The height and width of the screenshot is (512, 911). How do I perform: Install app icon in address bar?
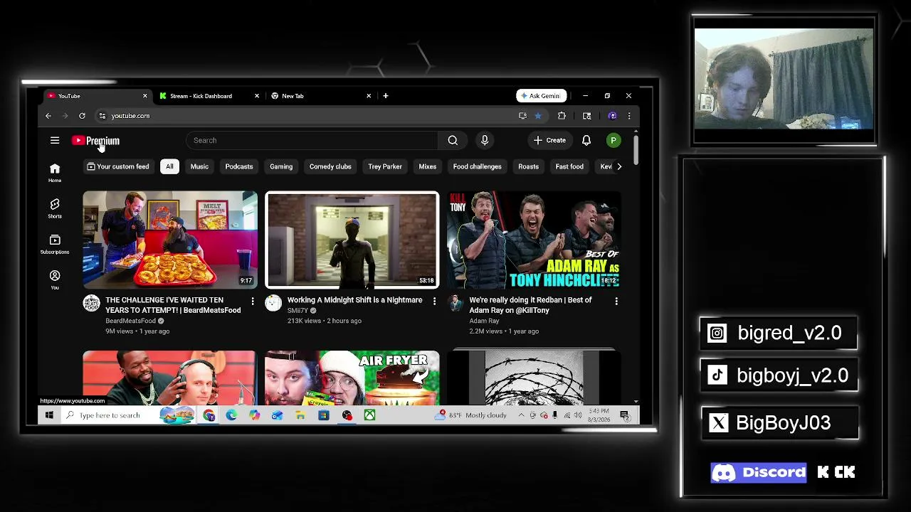point(523,116)
